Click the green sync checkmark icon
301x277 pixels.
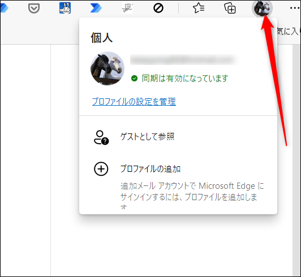tap(135, 78)
